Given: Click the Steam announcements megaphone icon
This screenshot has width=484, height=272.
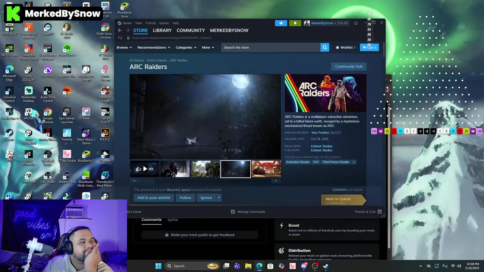Looking at the screenshot, I should pos(281,23).
